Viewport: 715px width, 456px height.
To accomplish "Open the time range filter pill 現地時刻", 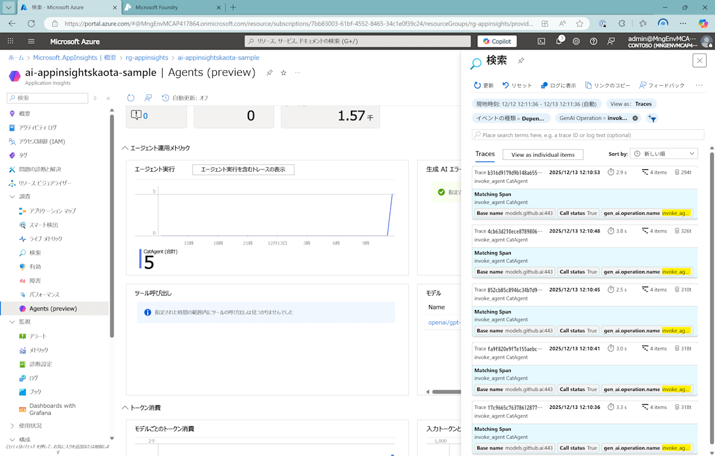I will 536,104.
